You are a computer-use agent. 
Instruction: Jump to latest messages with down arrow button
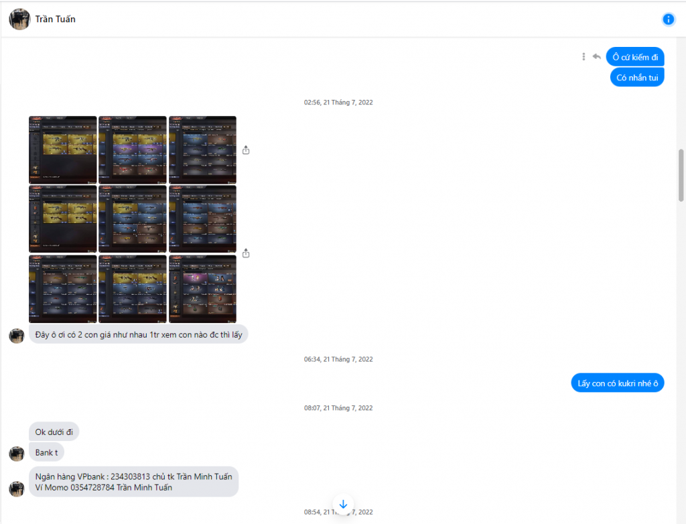click(x=343, y=505)
